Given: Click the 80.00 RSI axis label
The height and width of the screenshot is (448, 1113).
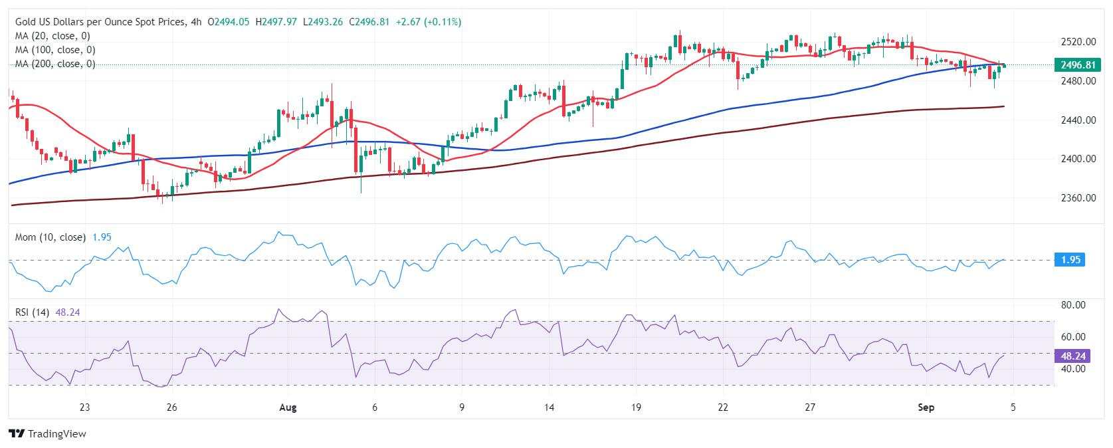Looking at the screenshot, I should click(x=1074, y=305).
